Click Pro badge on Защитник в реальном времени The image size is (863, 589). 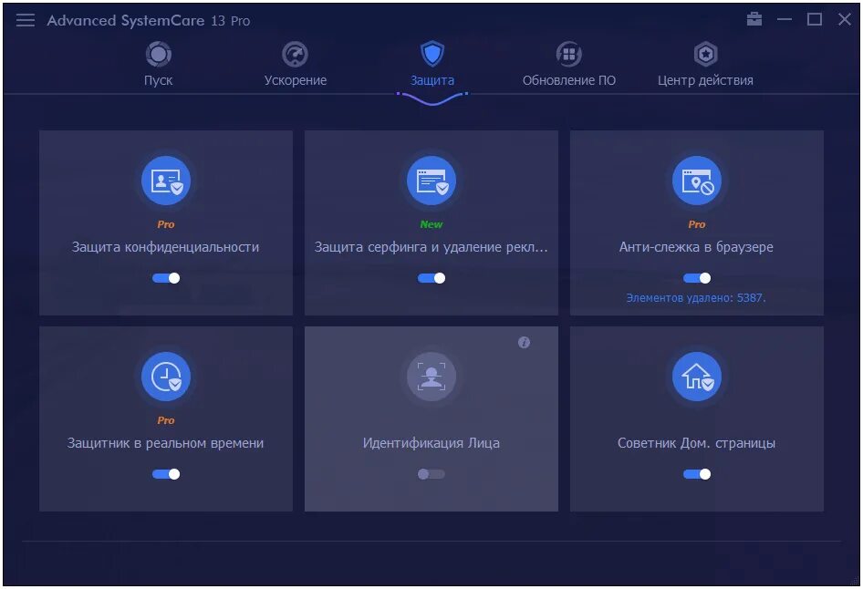[166, 420]
